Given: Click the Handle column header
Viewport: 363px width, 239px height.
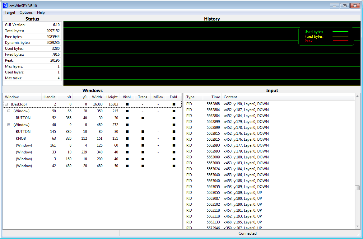Looking at the screenshot, I should pyautogui.click(x=49, y=97).
